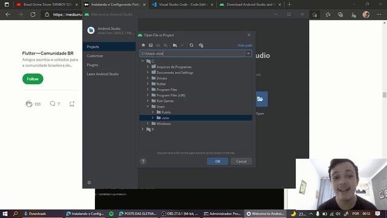Expand arrow for Arquivos de Programas
Viewport: 387px width, 218px height.
point(148,67)
